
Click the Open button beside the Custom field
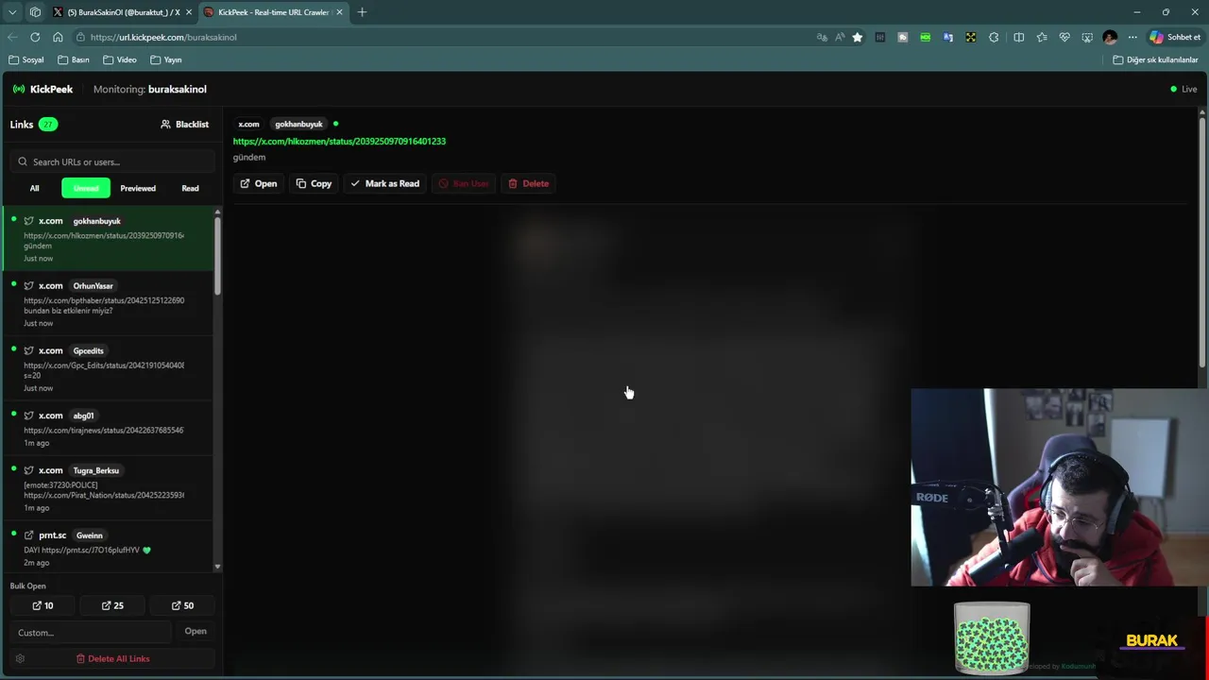coord(196,631)
